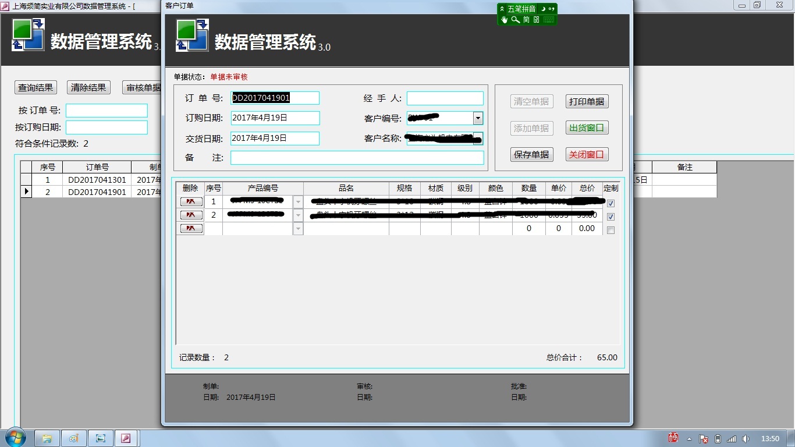Screen dimensions: 795x447
Task: Open File Explorer from the taskbar
Action: 47,438
